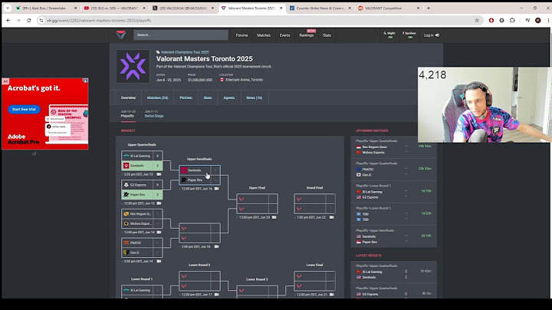Switch to the Swiss Stage

point(154,114)
